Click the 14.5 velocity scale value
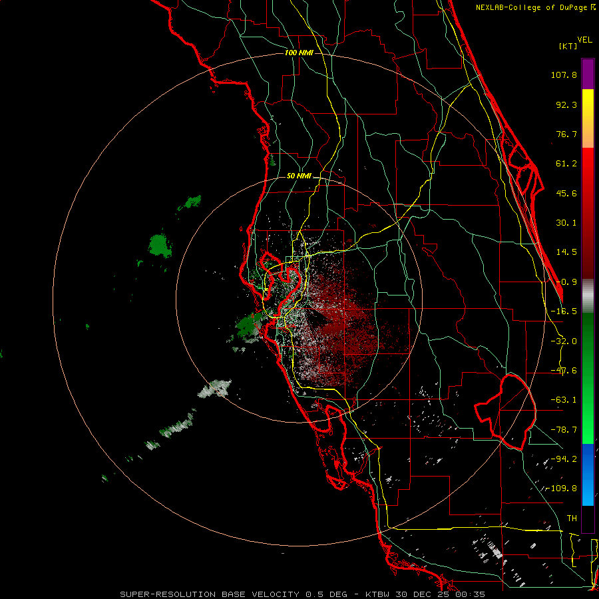 pos(566,252)
